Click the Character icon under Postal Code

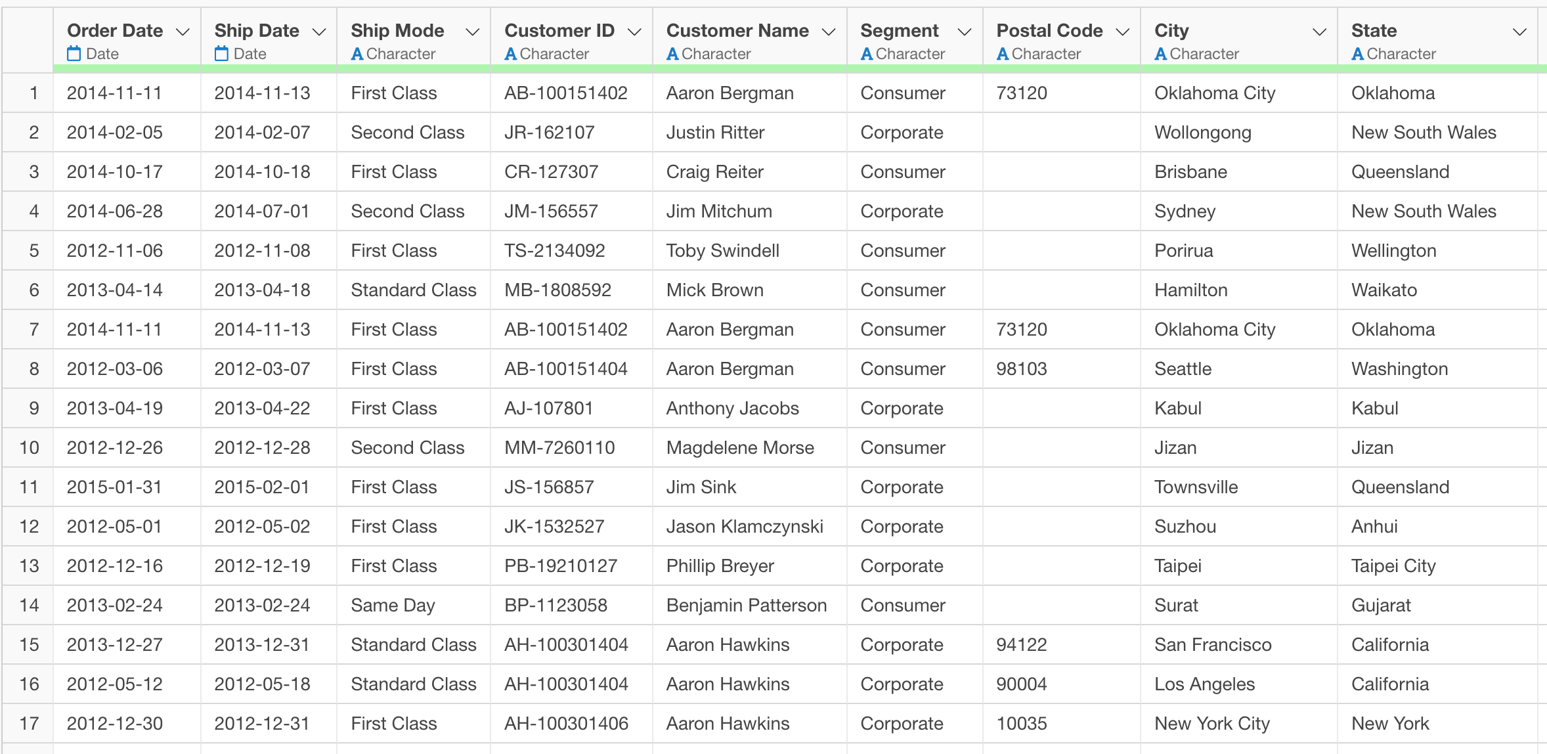(x=1003, y=54)
